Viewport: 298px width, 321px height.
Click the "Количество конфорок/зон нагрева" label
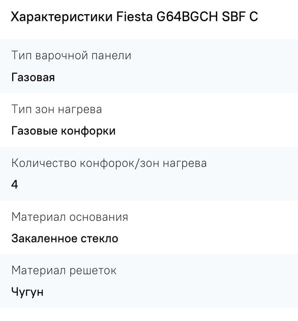click(x=109, y=163)
